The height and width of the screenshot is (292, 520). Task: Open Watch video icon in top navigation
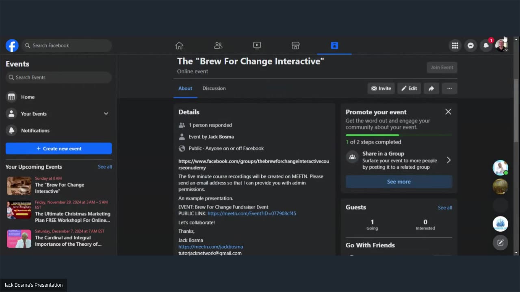[257, 45]
